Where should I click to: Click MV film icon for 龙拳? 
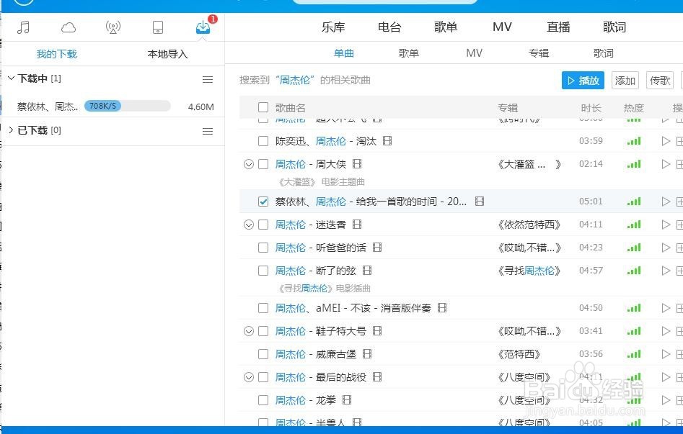click(x=347, y=400)
